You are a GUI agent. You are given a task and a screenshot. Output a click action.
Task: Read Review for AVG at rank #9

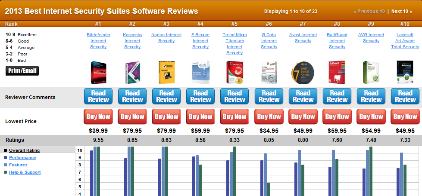pos(371,96)
